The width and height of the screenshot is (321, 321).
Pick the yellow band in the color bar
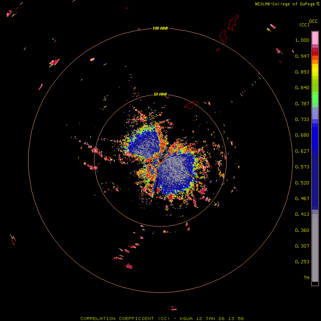315,70
